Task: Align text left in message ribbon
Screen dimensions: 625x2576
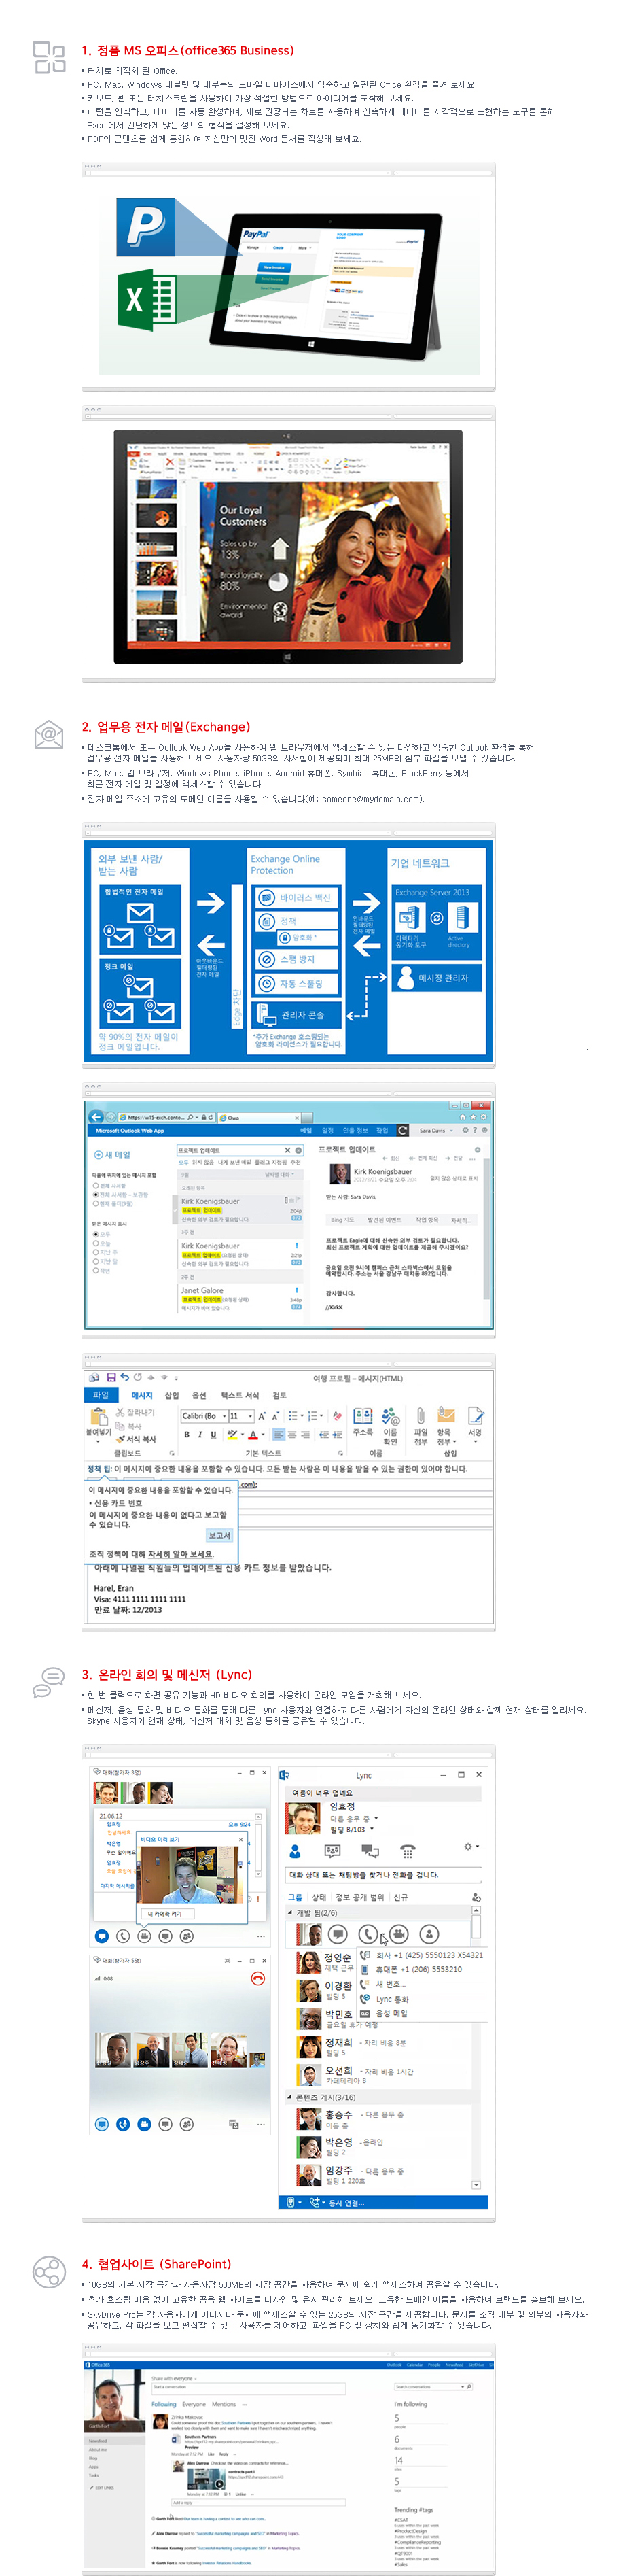Action: 279,1434
